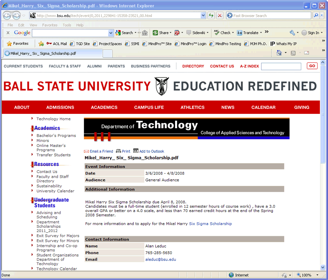
Task: Open the Tools menu
Action: 67,25
